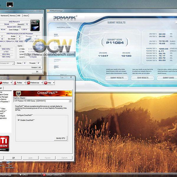Expand the Hotkeys dropdown arrow
177x177 pixels.
pyautogui.click(x=12, y=83)
